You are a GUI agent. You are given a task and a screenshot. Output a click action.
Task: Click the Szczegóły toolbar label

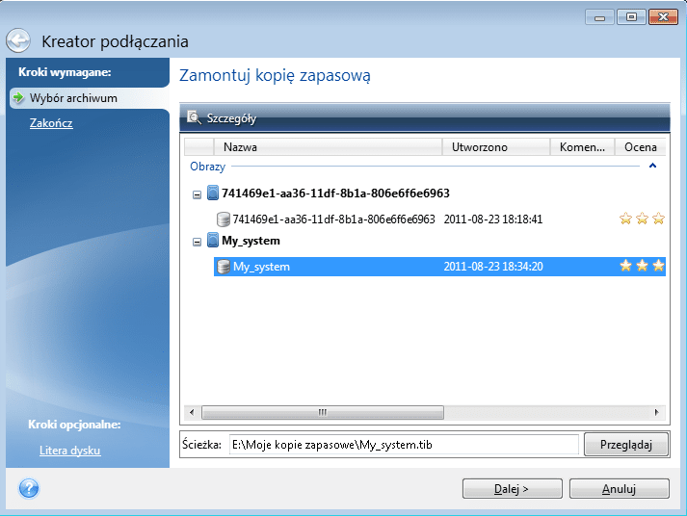[231, 118]
